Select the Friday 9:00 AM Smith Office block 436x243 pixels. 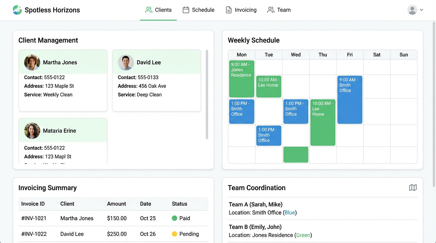click(x=349, y=99)
